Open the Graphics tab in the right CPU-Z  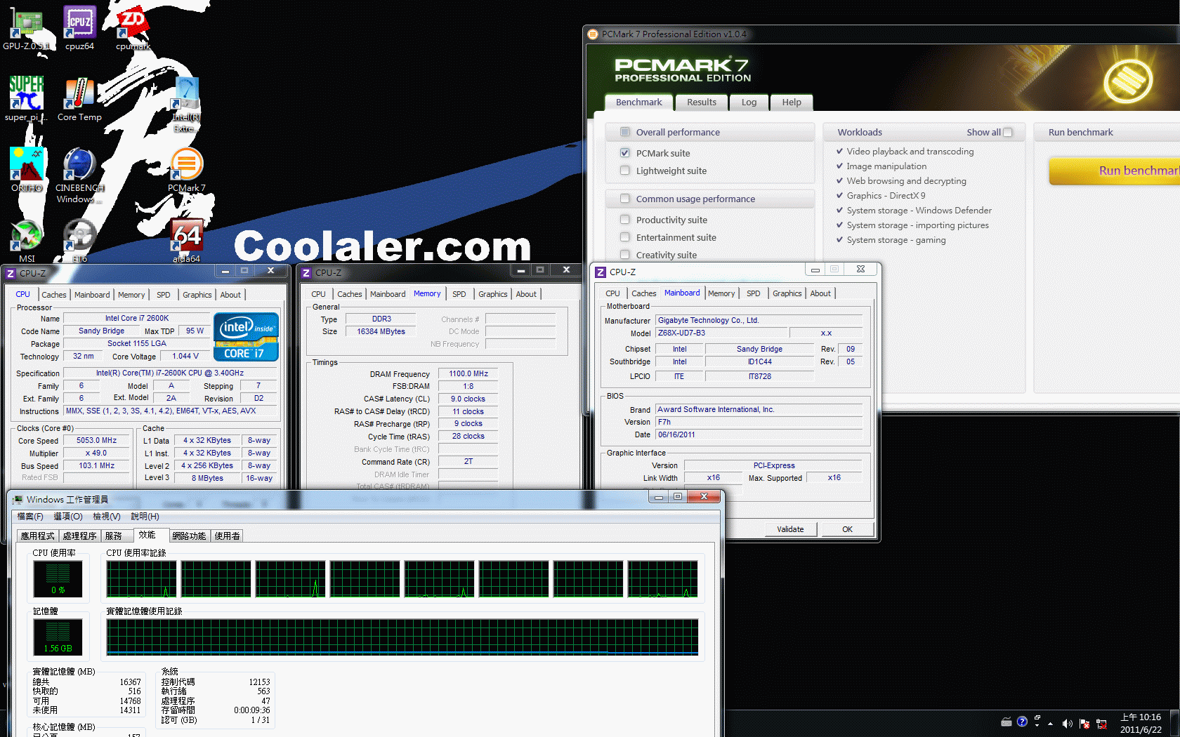[787, 293]
